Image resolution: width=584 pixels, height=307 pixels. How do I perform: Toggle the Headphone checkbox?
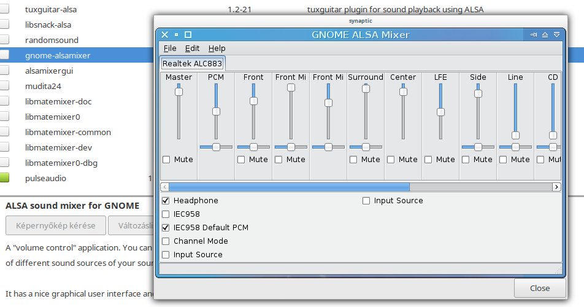(166, 200)
